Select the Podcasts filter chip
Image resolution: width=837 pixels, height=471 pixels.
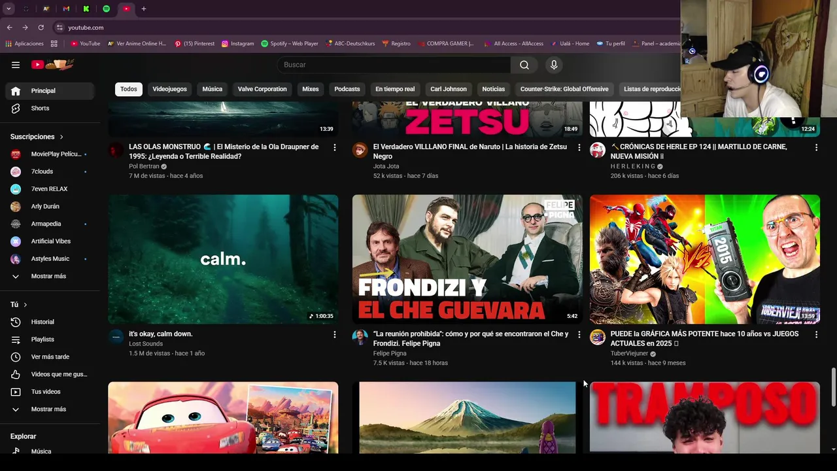[x=347, y=89]
